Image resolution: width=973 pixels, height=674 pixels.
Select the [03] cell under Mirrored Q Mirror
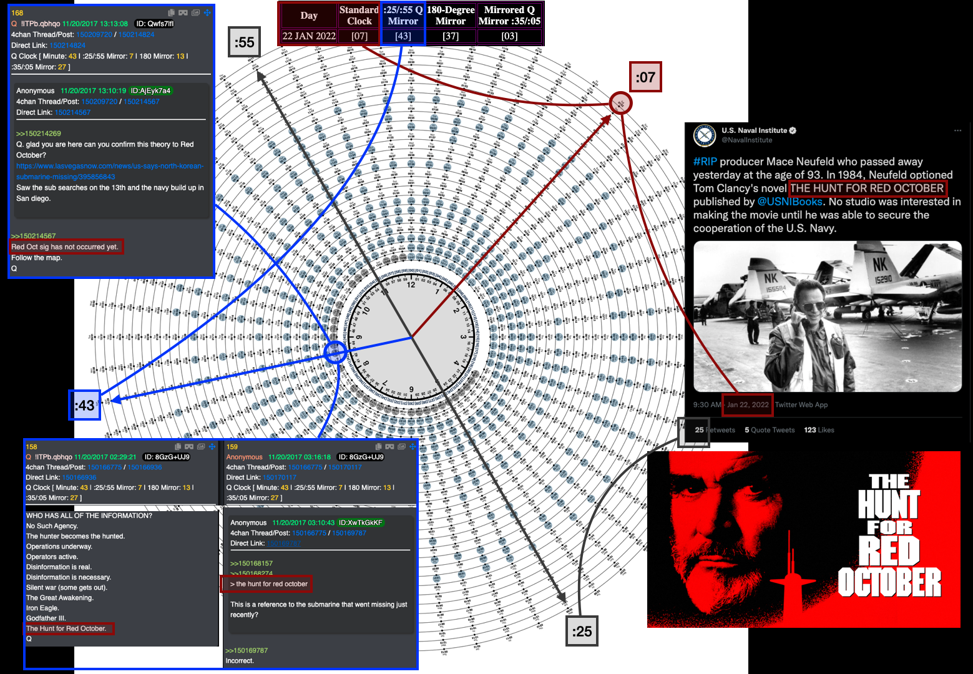pyautogui.click(x=509, y=36)
